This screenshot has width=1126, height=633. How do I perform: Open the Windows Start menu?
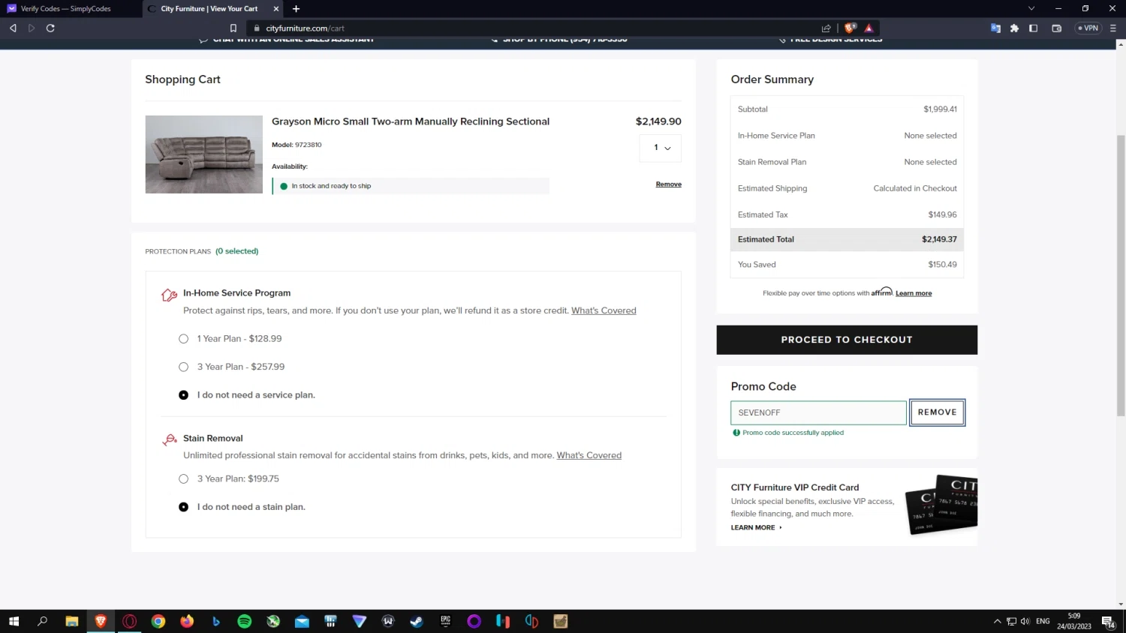pyautogui.click(x=13, y=621)
